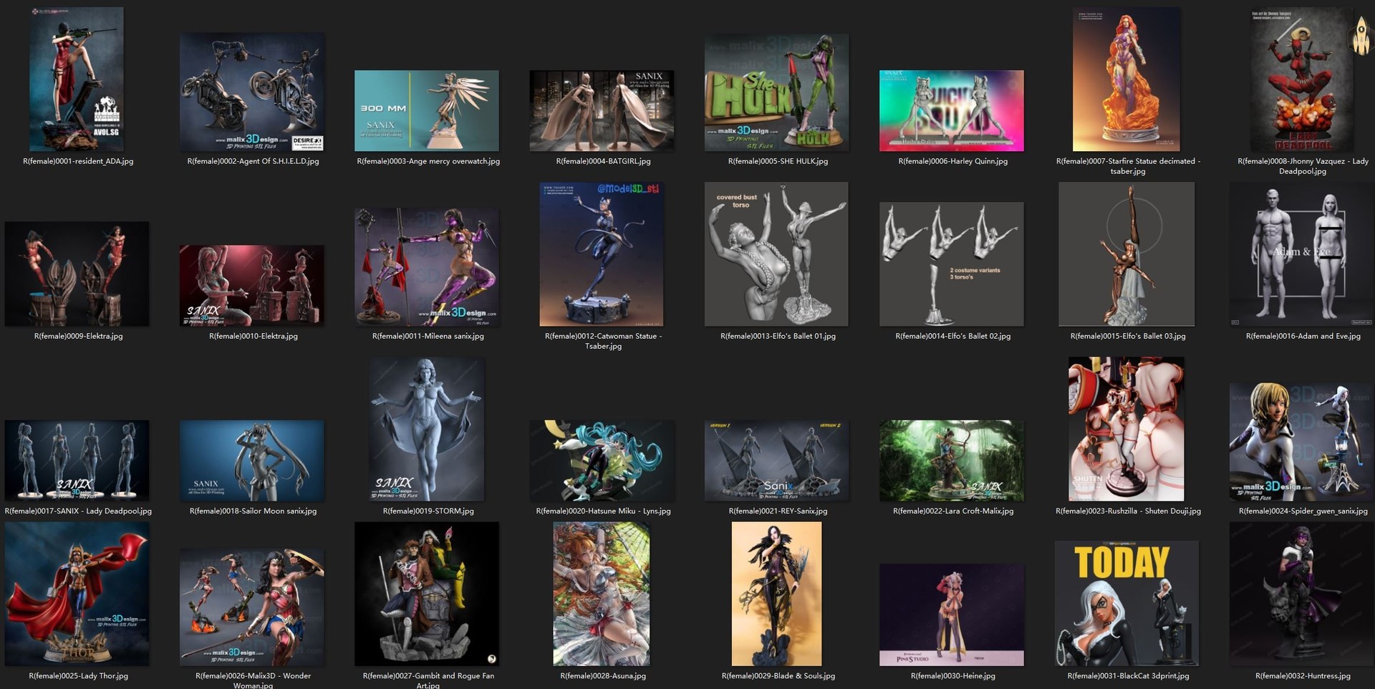Viewport: 1375px width, 689px height.
Task: Open the Harley Quinn thumbnail
Action: [x=952, y=110]
